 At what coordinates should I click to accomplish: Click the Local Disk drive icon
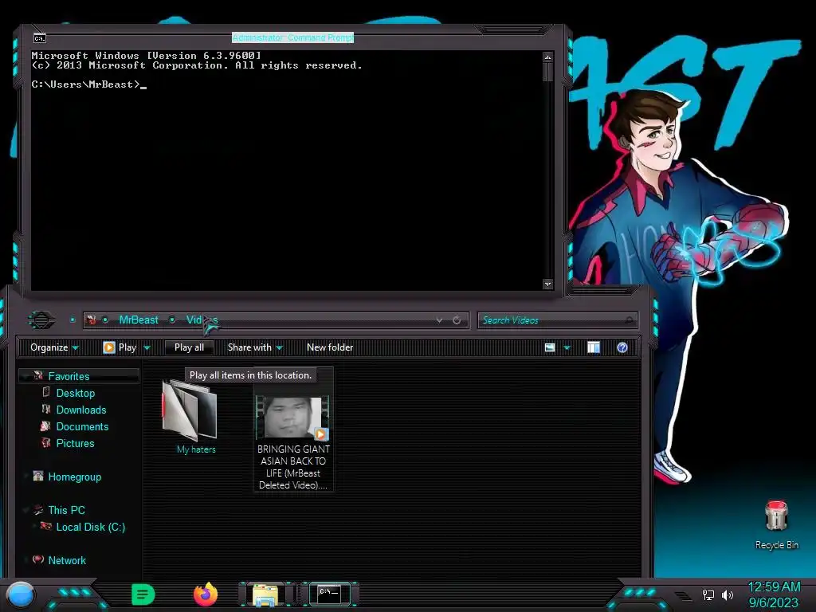[x=45, y=526]
